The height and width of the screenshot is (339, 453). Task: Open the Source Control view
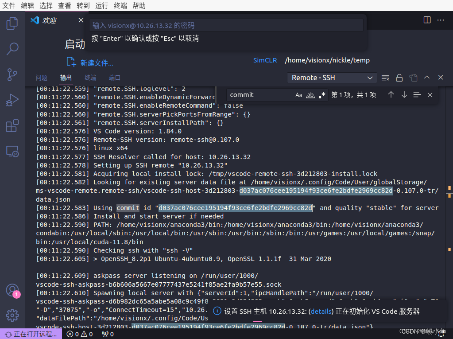[12, 74]
